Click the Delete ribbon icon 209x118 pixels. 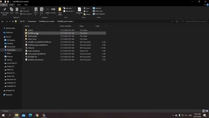point(47,11)
